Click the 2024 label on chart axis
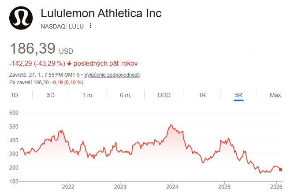This screenshot has width=291, height=196. pos(172,187)
